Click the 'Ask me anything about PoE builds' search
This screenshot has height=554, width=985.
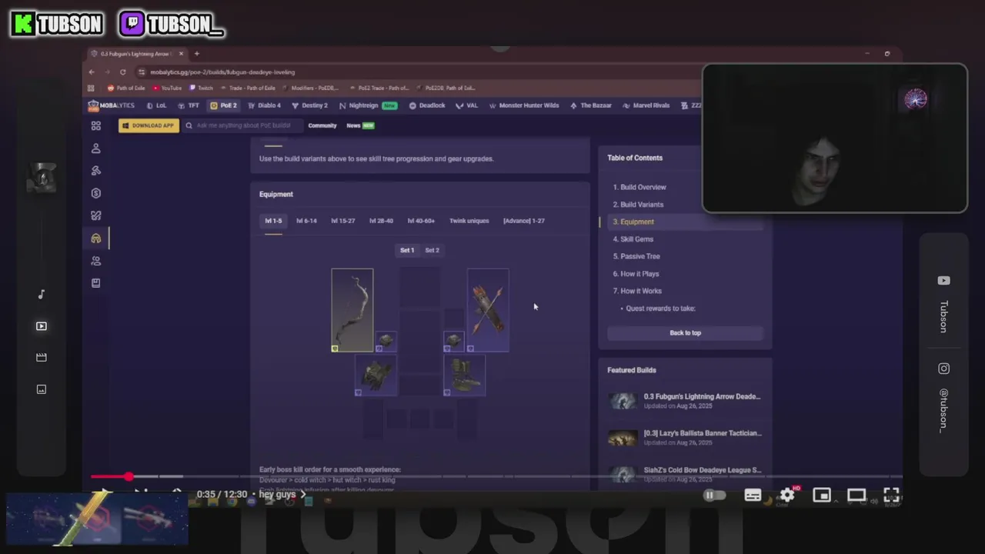243,125
